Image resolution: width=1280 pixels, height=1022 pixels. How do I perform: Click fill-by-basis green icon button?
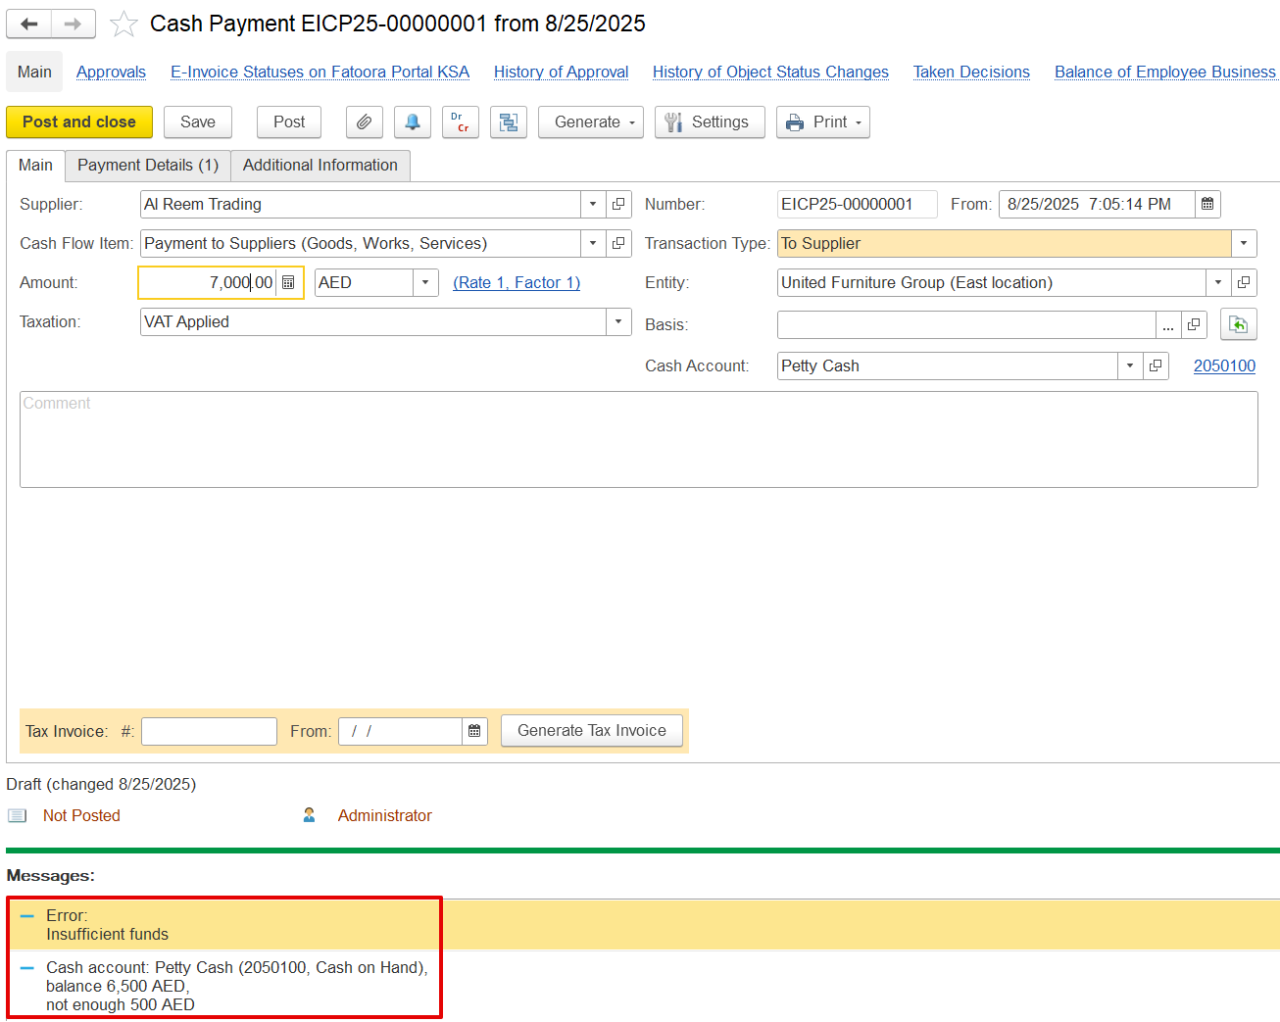[x=1238, y=325]
